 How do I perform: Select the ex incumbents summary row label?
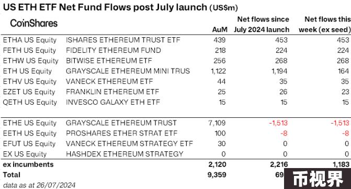[28, 164]
